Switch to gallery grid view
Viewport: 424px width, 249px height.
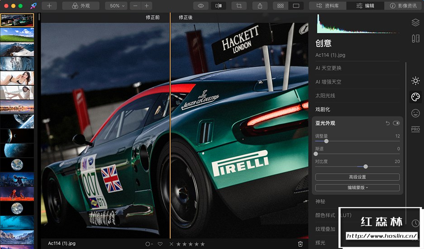(x=281, y=6)
